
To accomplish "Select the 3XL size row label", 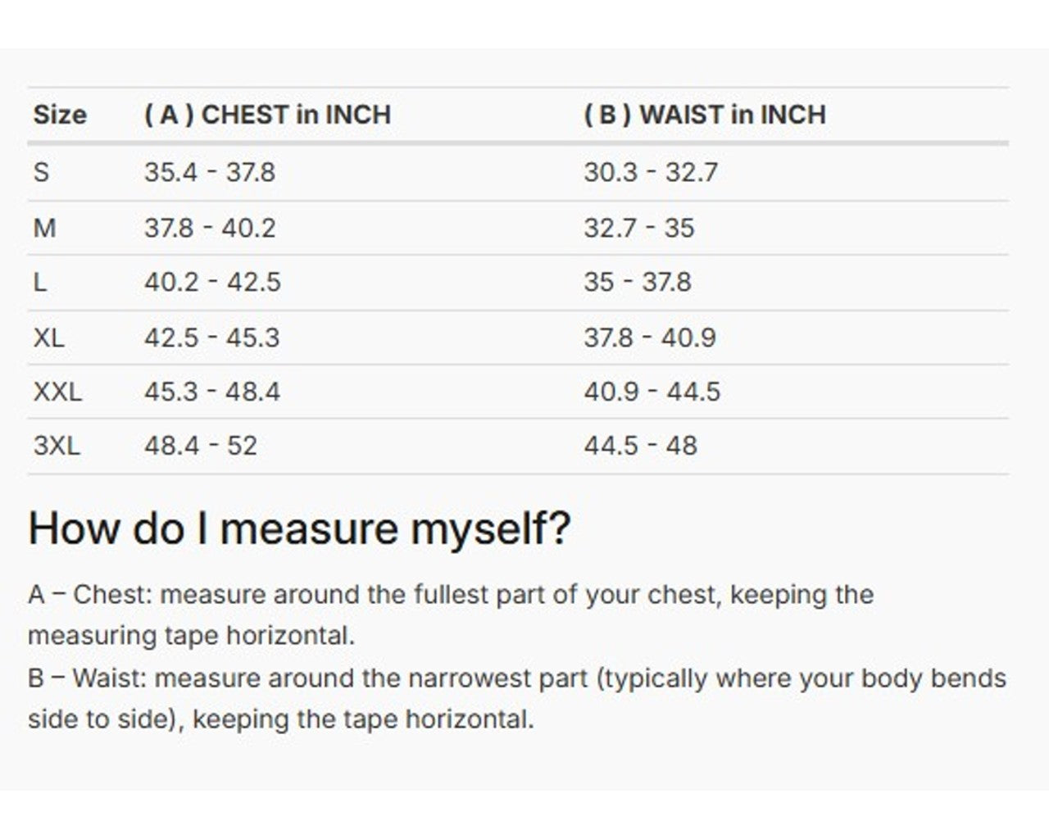I will pos(57,446).
